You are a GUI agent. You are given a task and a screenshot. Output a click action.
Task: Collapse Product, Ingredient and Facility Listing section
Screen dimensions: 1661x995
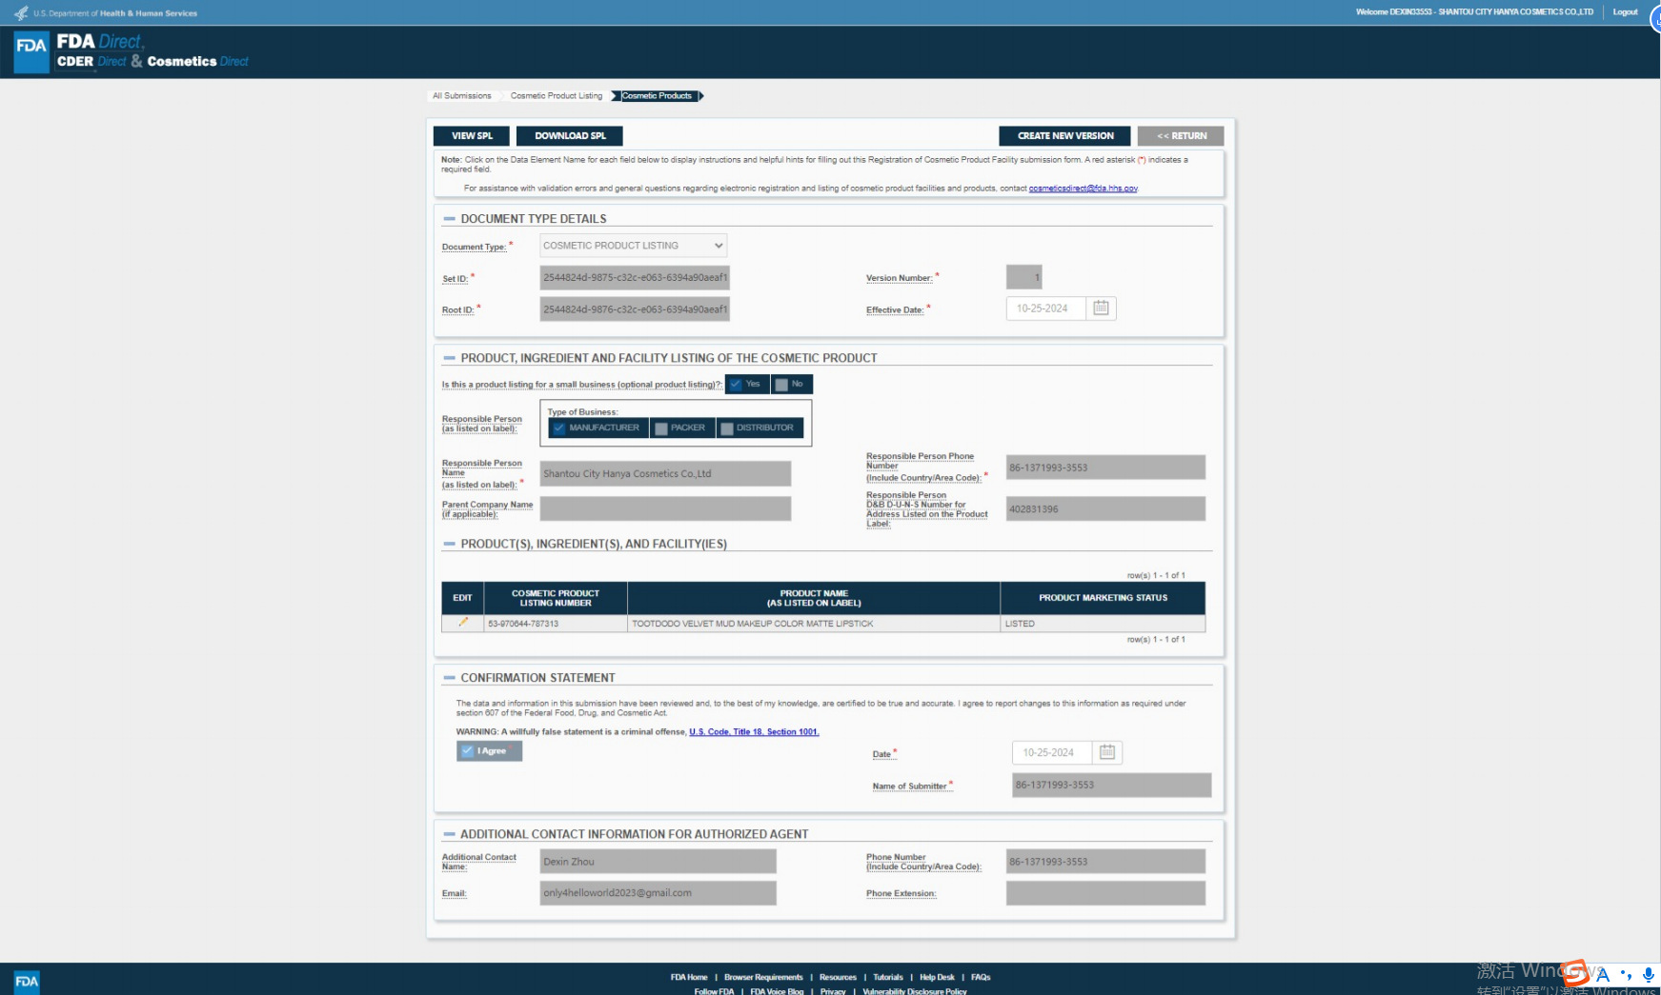[449, 358]
